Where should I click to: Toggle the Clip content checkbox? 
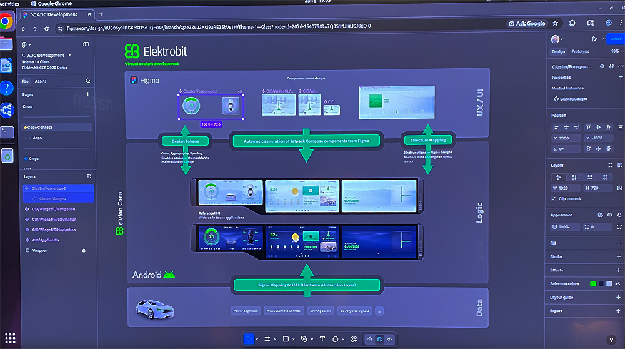554,199
